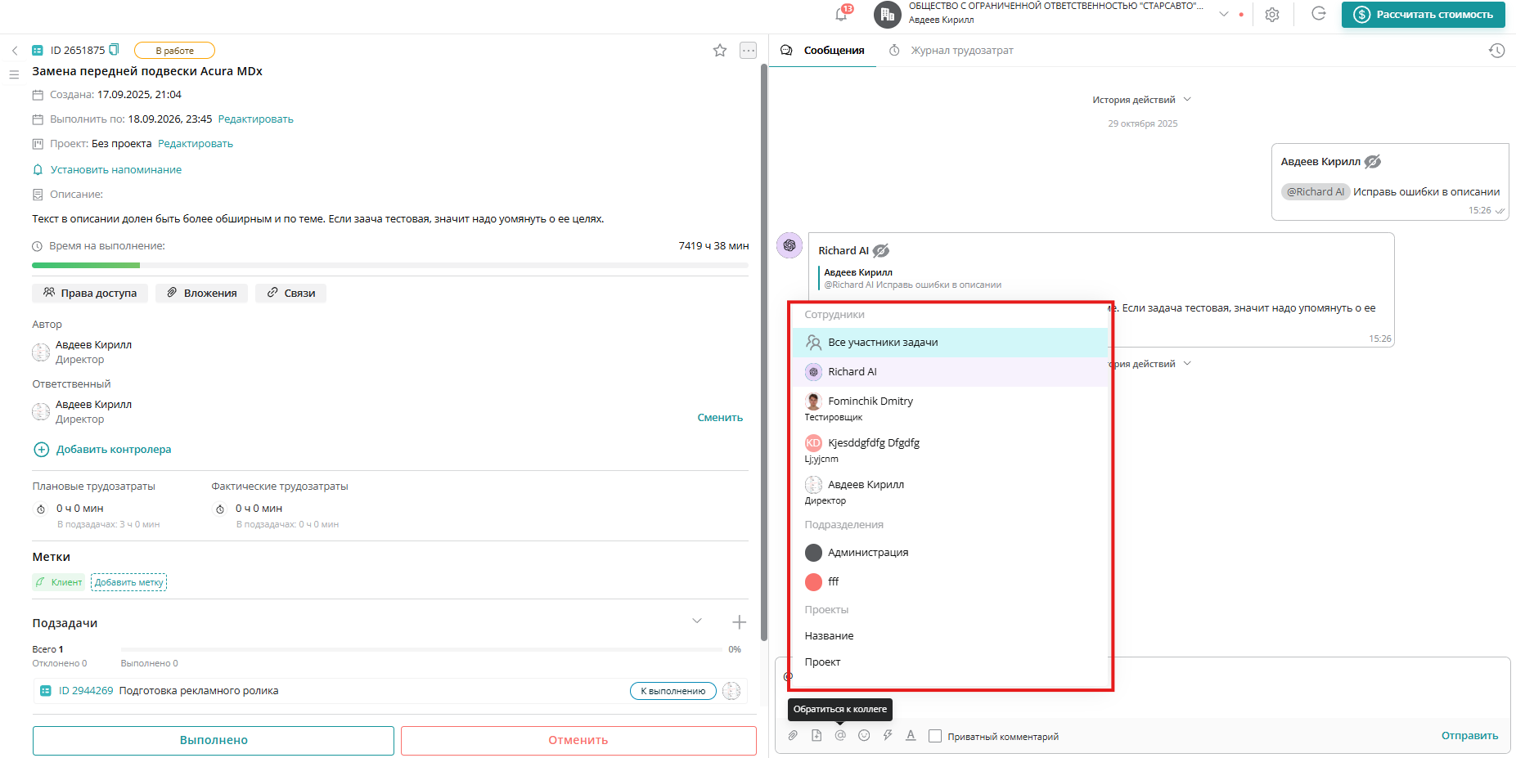Copy task ID 2651875 with copy icon

click(114, 50)
